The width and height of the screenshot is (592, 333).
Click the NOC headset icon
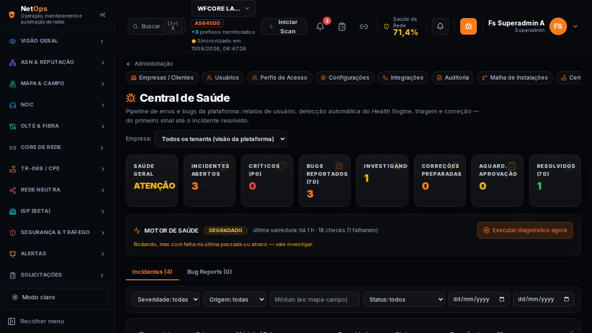coord(12,105)
